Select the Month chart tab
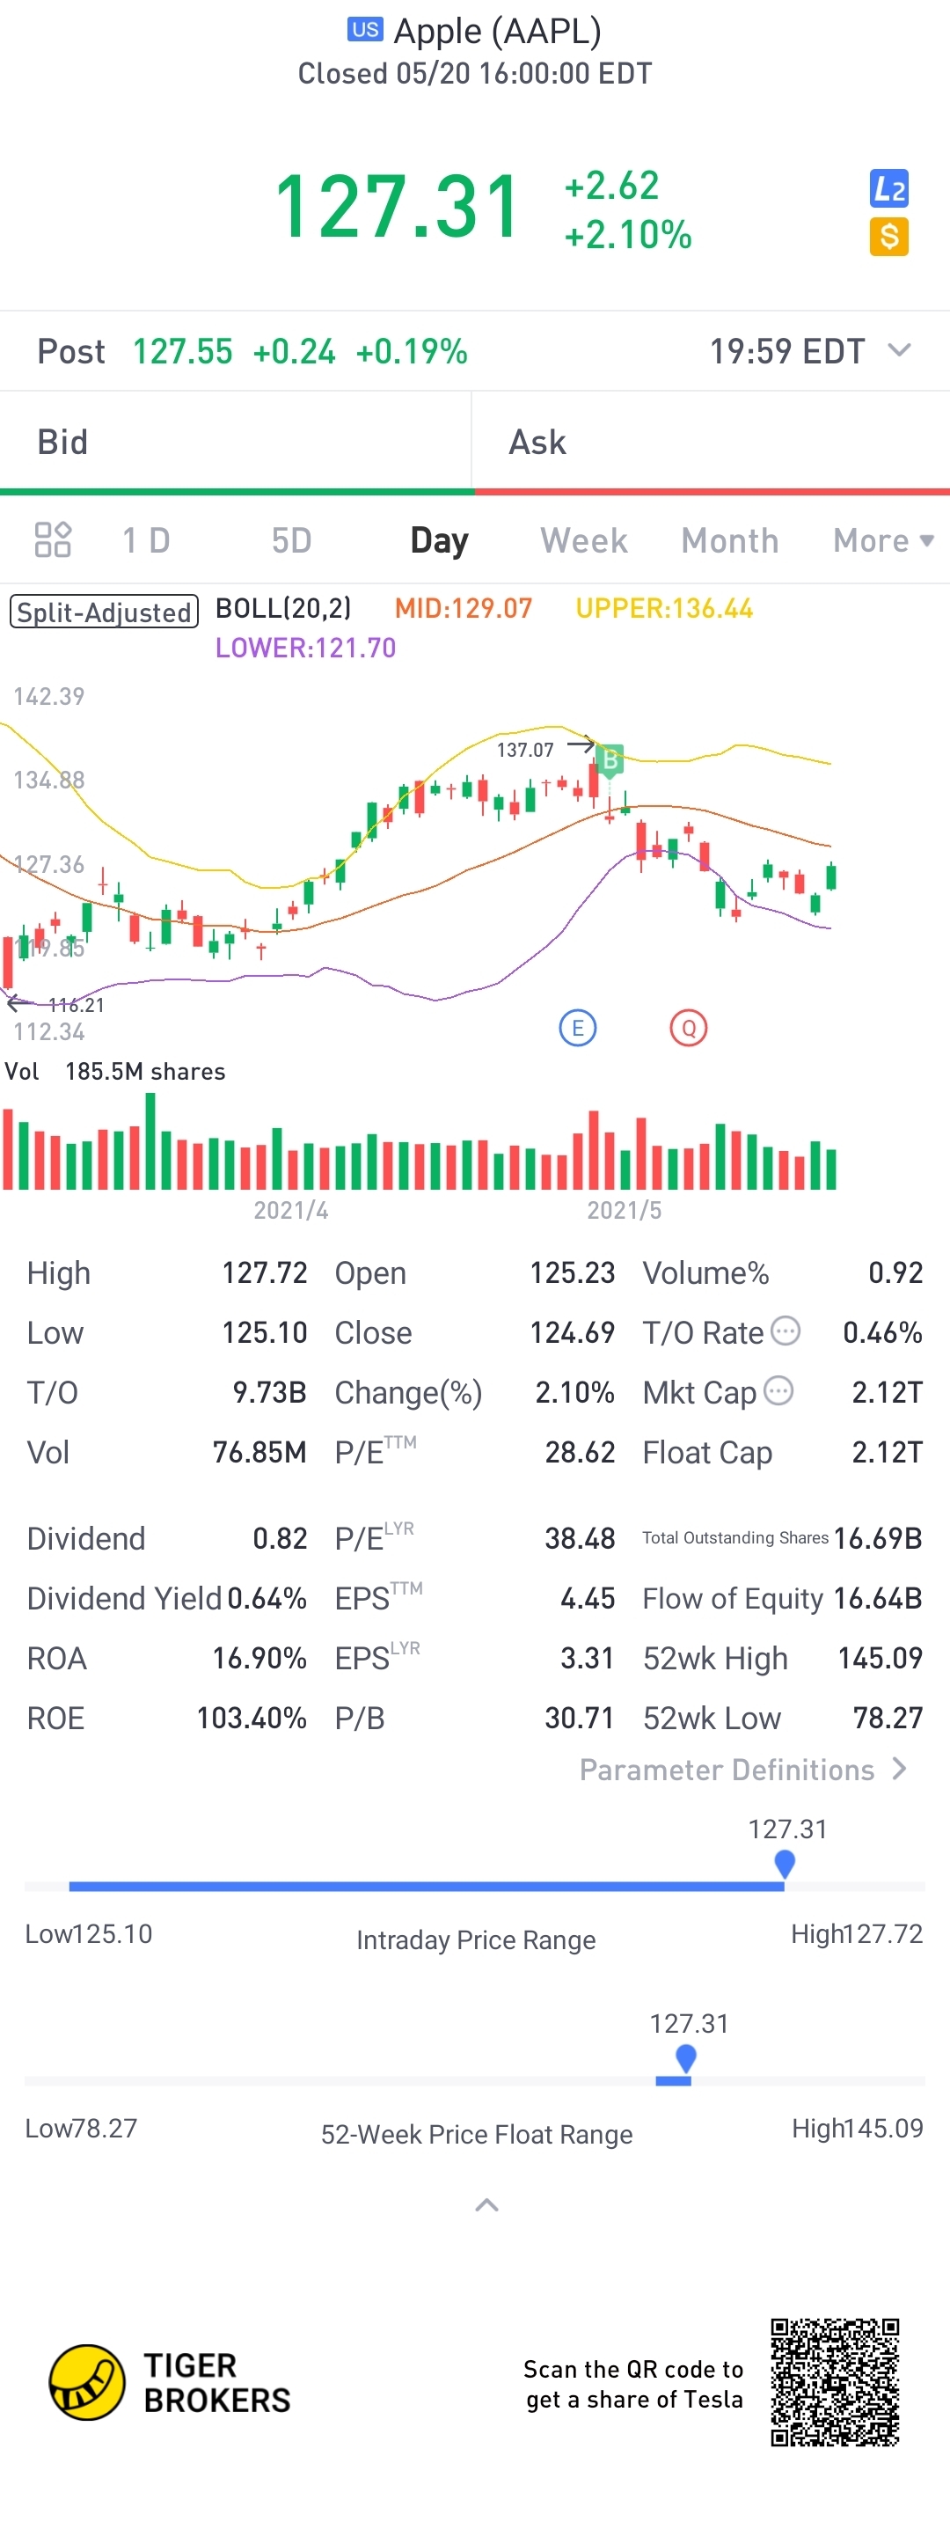The image size is (950, 2522). [x=730, y=540]
